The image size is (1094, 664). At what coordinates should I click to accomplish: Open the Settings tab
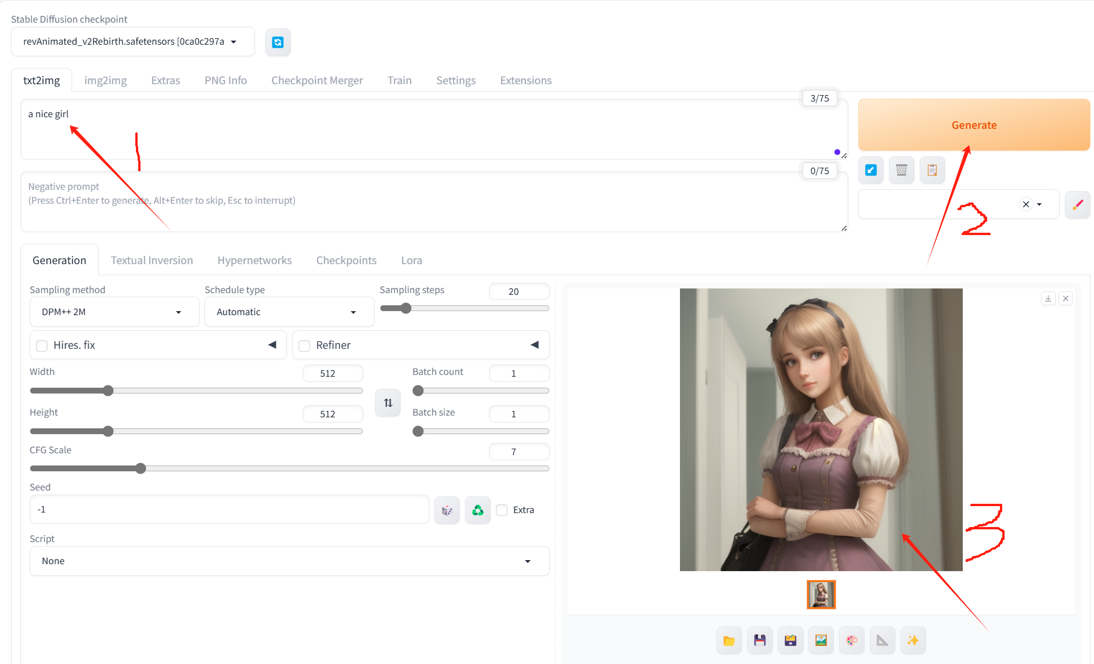pos(456,81)
